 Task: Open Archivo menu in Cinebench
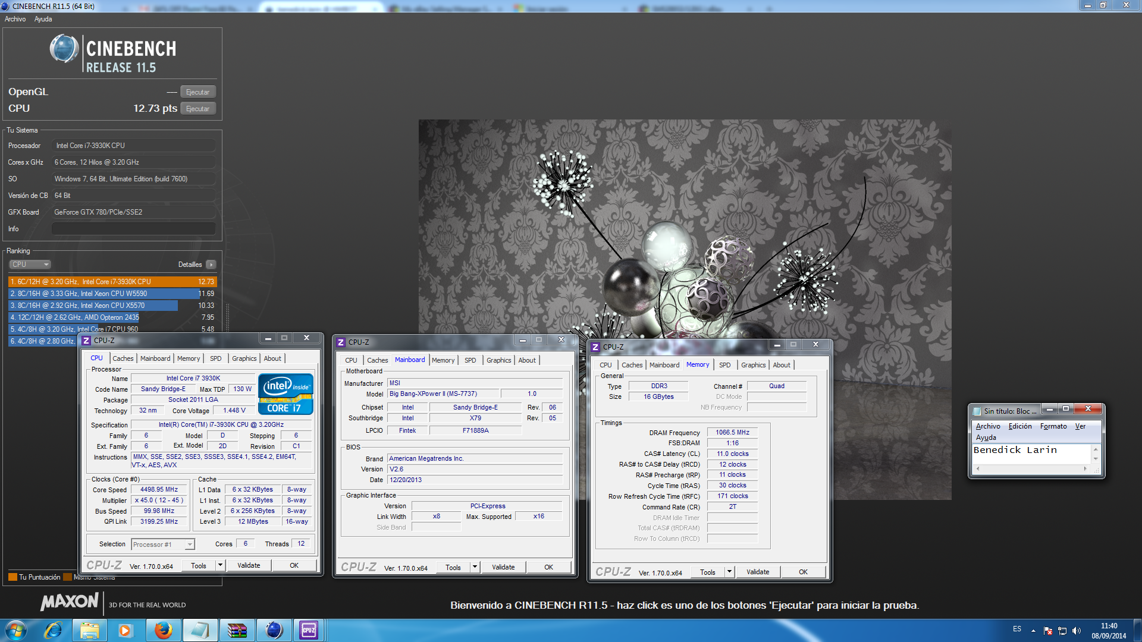[15, 19]
